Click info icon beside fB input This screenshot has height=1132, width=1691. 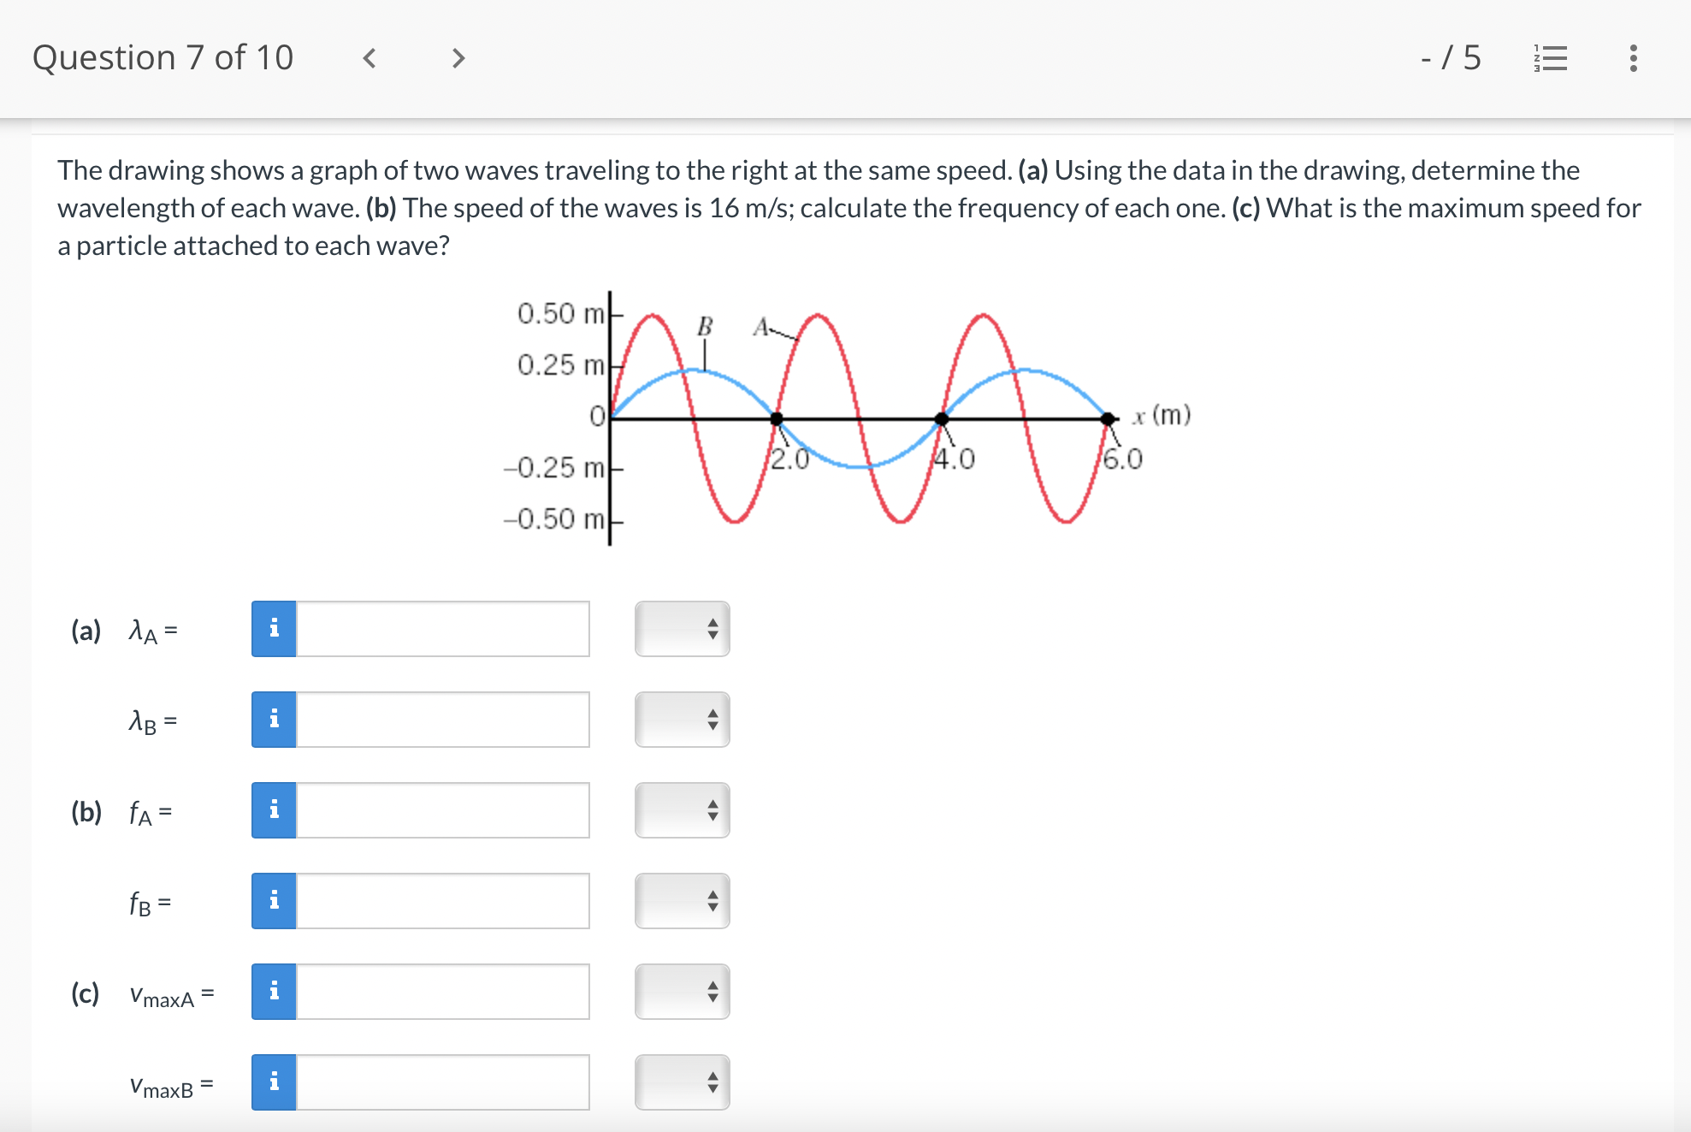tap(274, 901)
